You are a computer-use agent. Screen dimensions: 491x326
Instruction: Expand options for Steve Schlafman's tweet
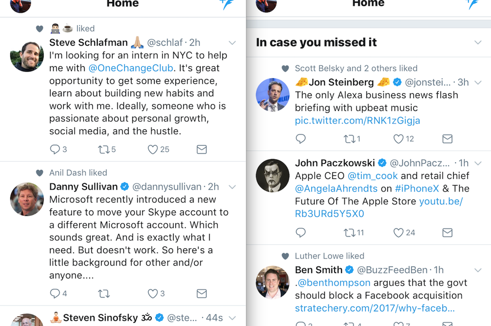(232, 43)
